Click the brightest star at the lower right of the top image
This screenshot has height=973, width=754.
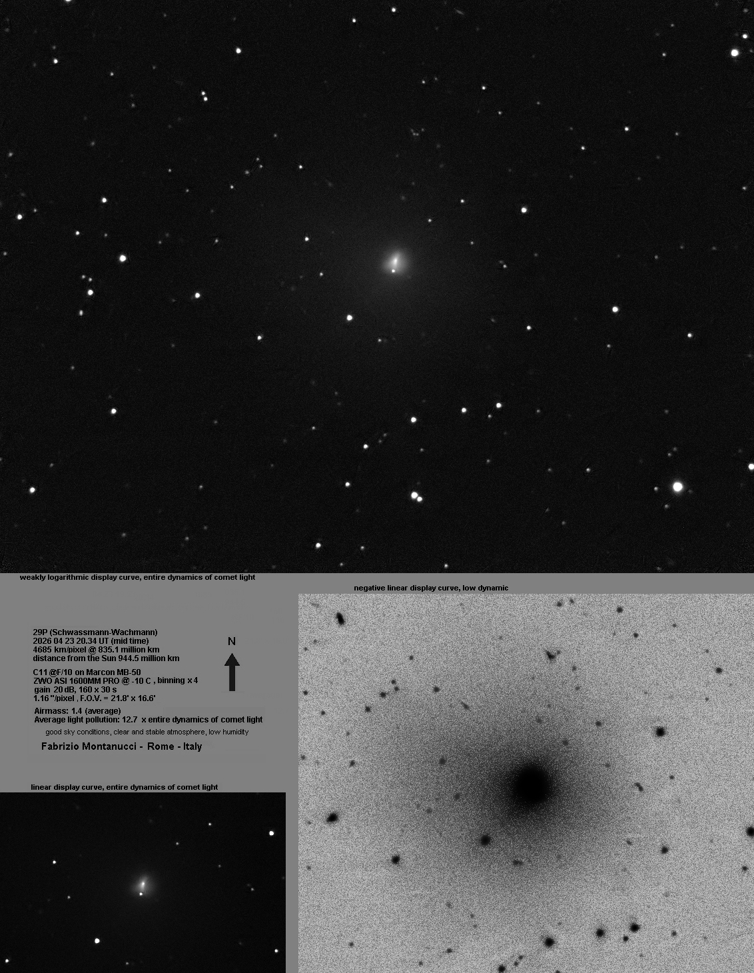678,487
